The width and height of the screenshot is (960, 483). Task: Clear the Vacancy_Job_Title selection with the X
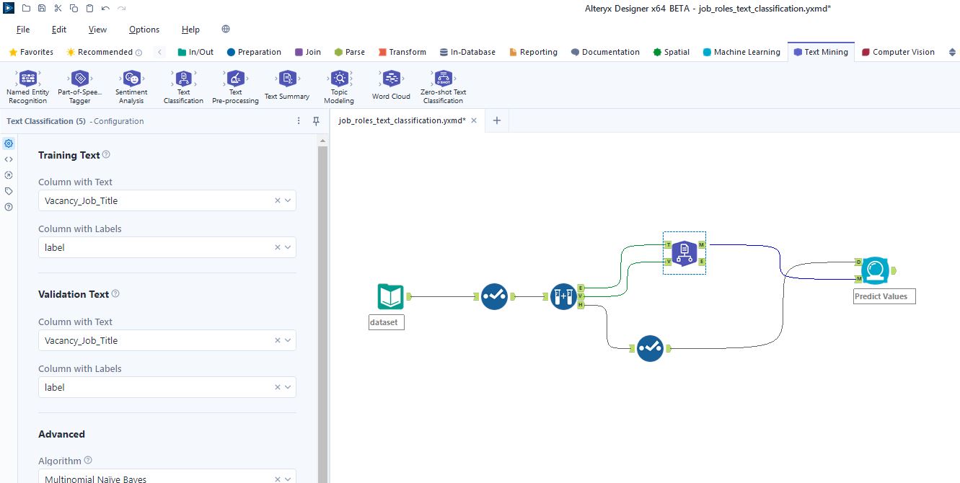click(277, 200)
